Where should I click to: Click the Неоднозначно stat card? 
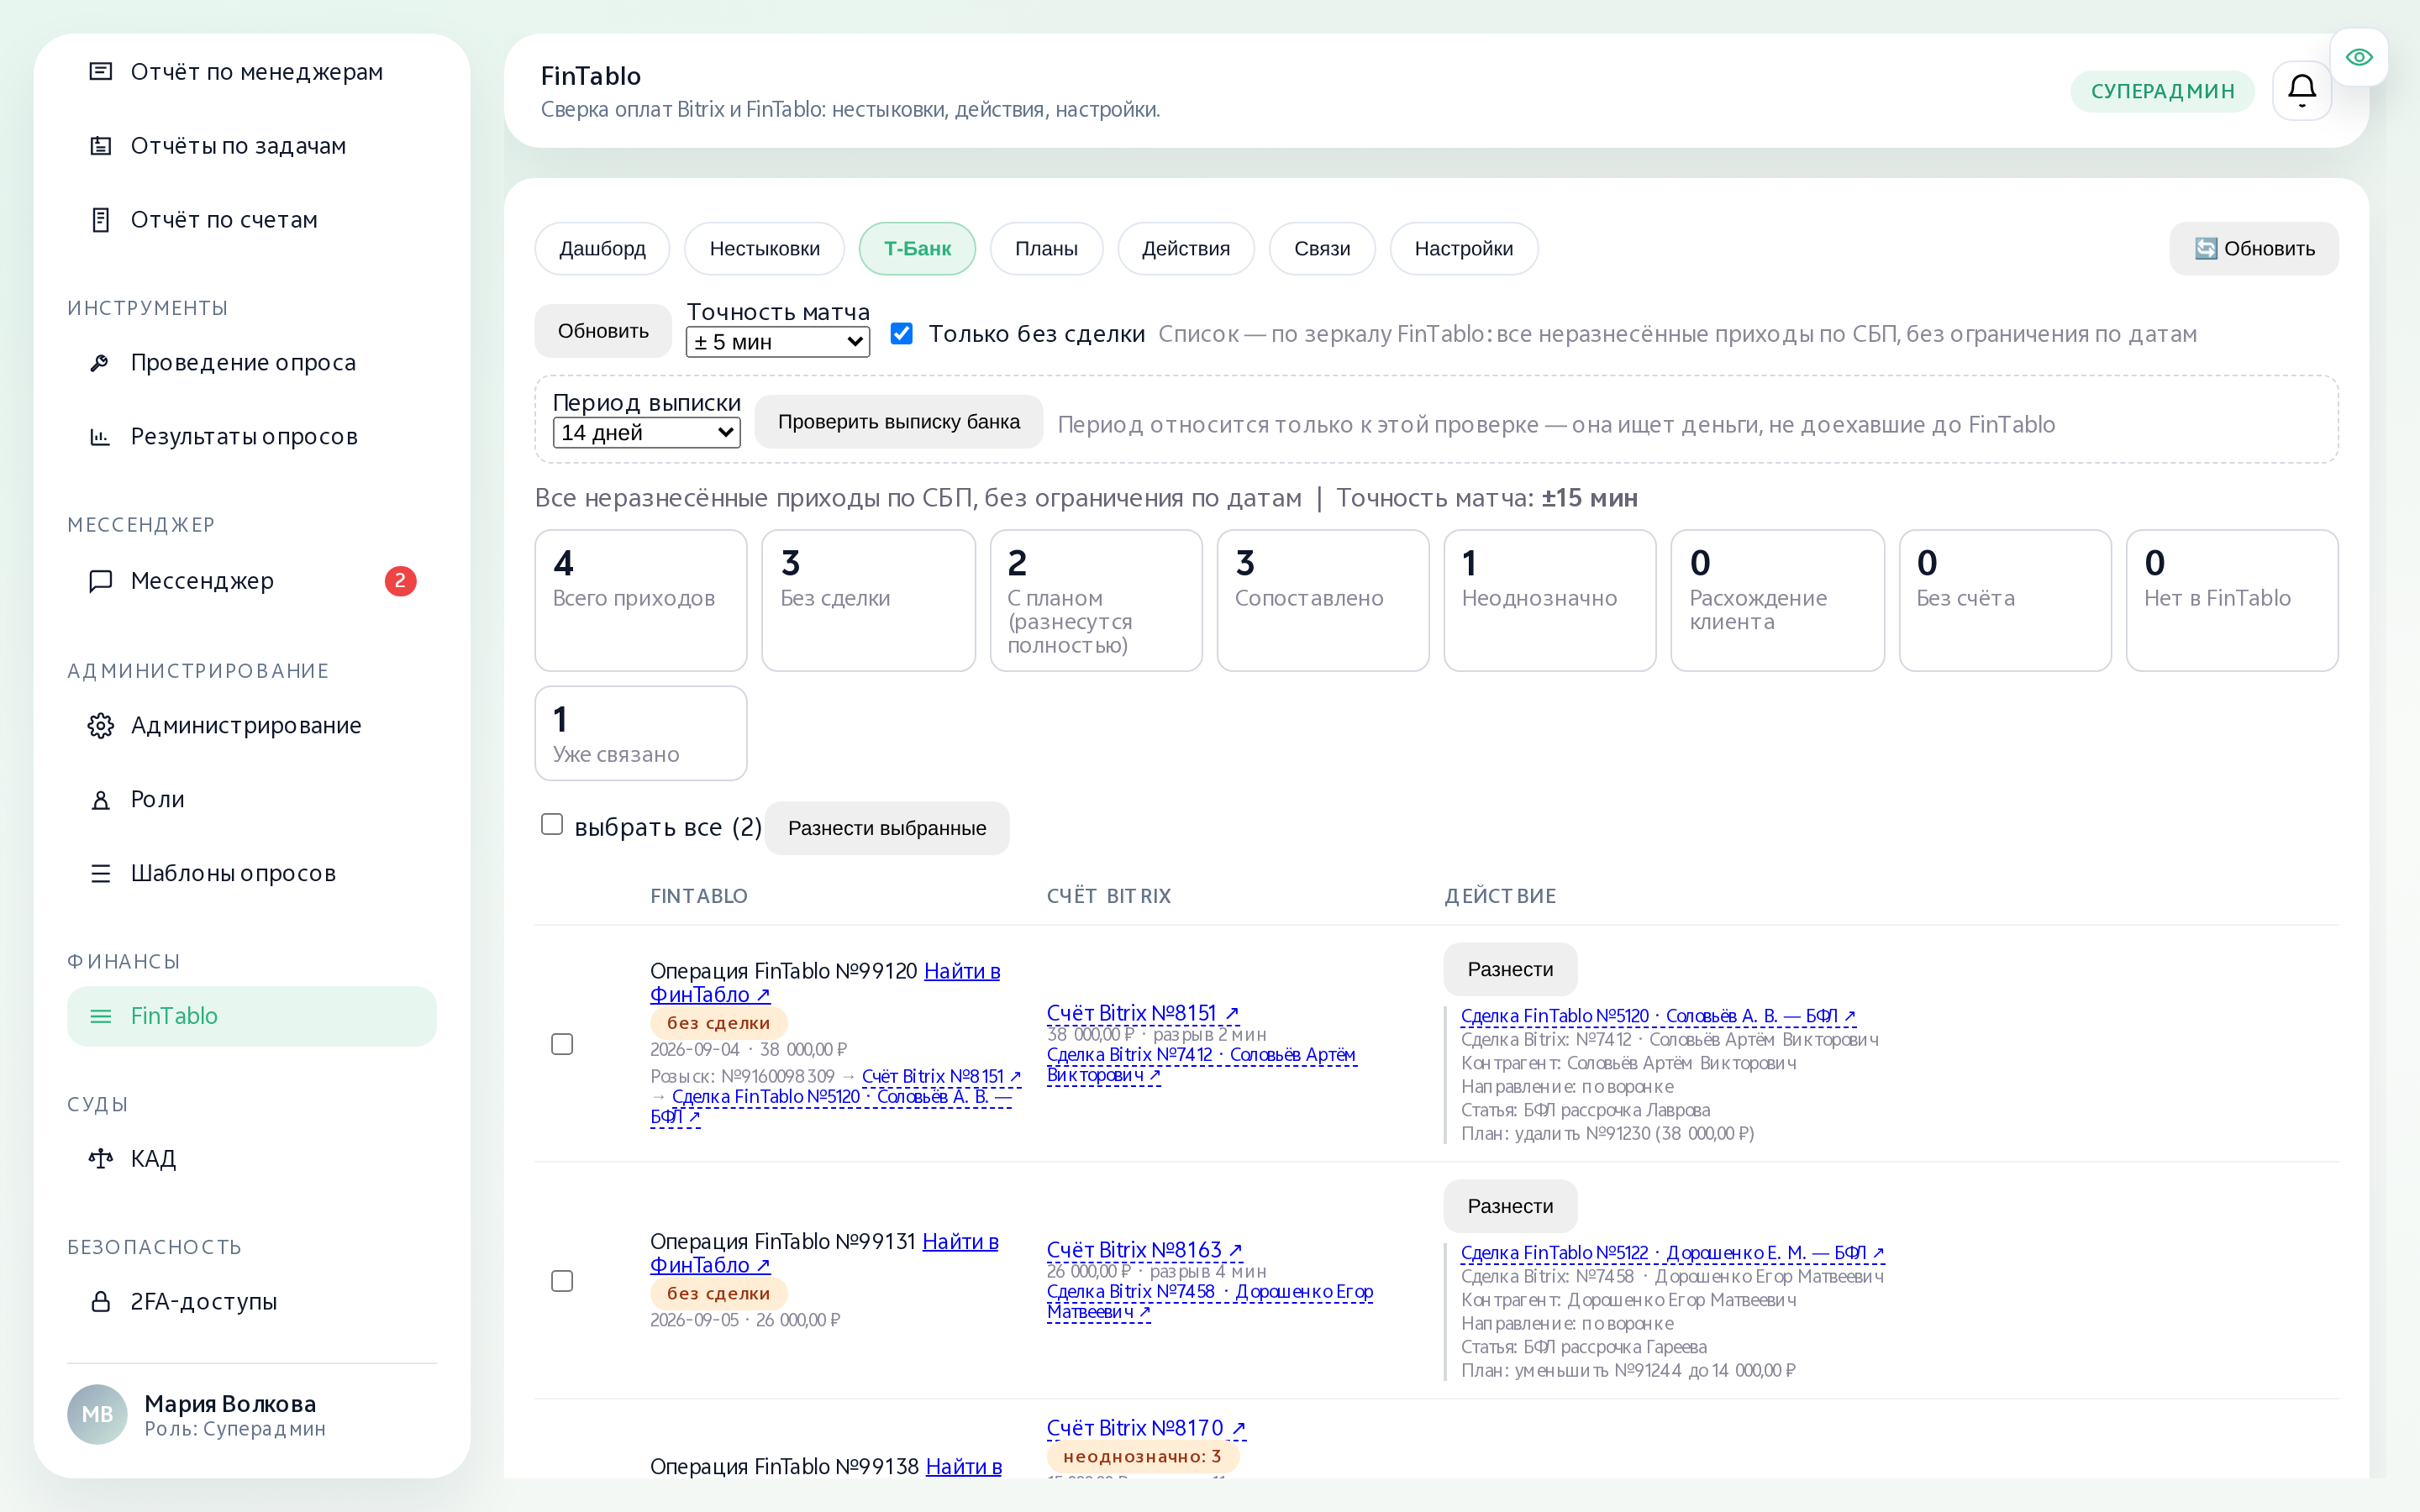click(1549, 600)
